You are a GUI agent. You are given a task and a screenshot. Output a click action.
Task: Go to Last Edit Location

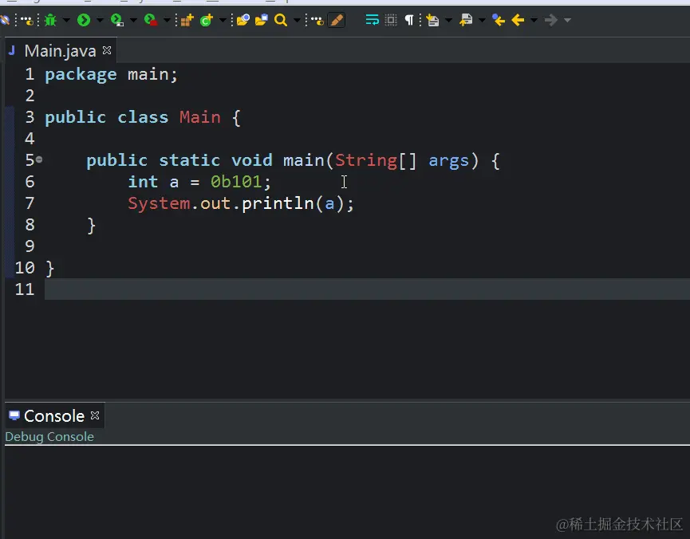pyautogui.click(x=499, y=20)
